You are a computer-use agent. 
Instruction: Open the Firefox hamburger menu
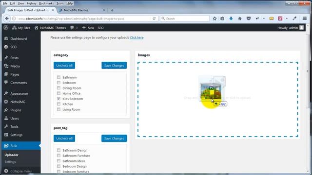click(x=304, y=18)
